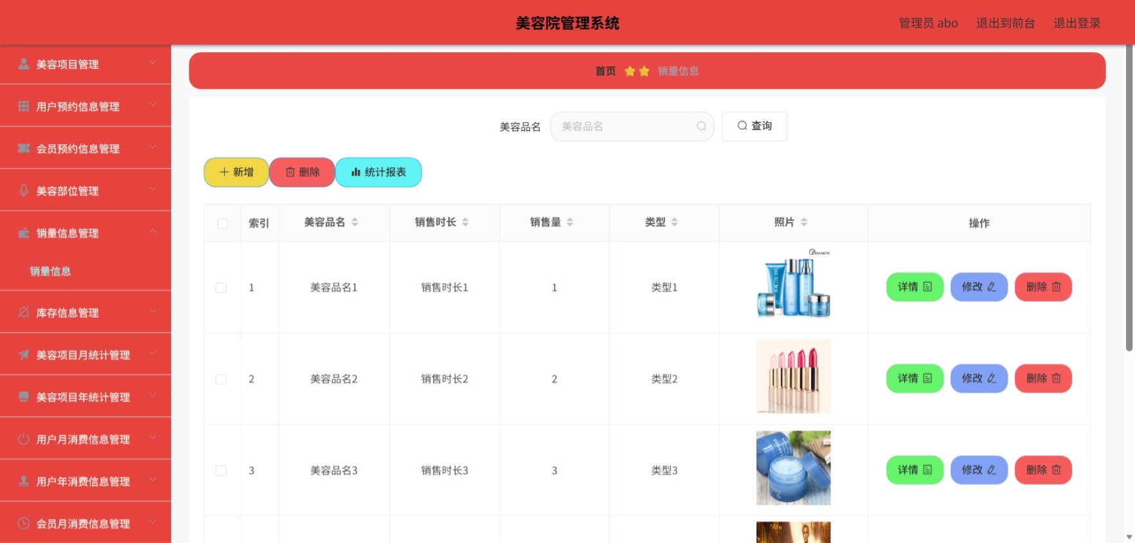This screenshot has width=1135, height=543.
Task: Click 删除 for the 美容品名1 row
Action: [1044, 287]
